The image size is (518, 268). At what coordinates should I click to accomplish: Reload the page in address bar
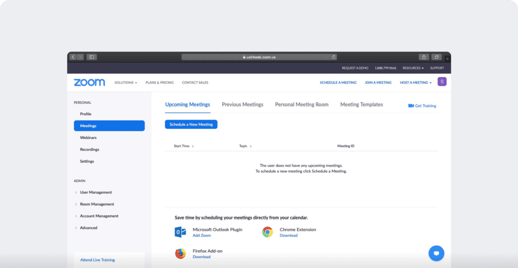point(333,57)
